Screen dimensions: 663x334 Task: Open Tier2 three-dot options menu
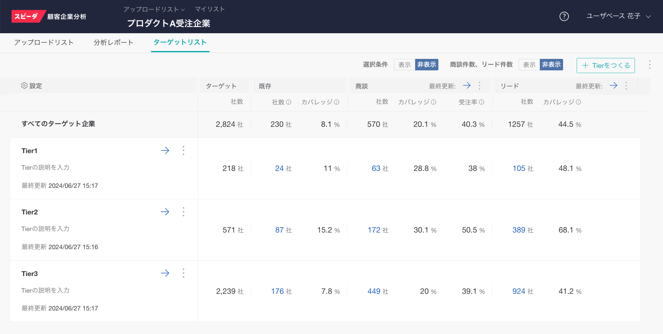pos(184,212)
